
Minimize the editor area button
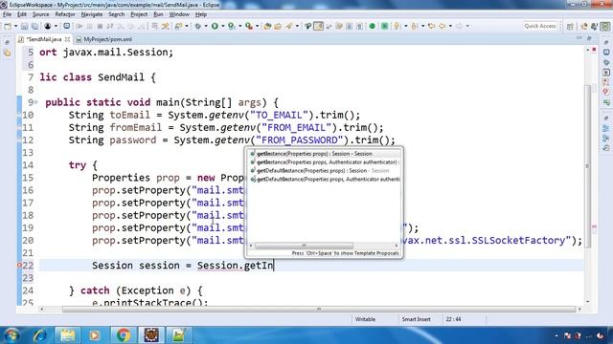(x=579, y=38)
